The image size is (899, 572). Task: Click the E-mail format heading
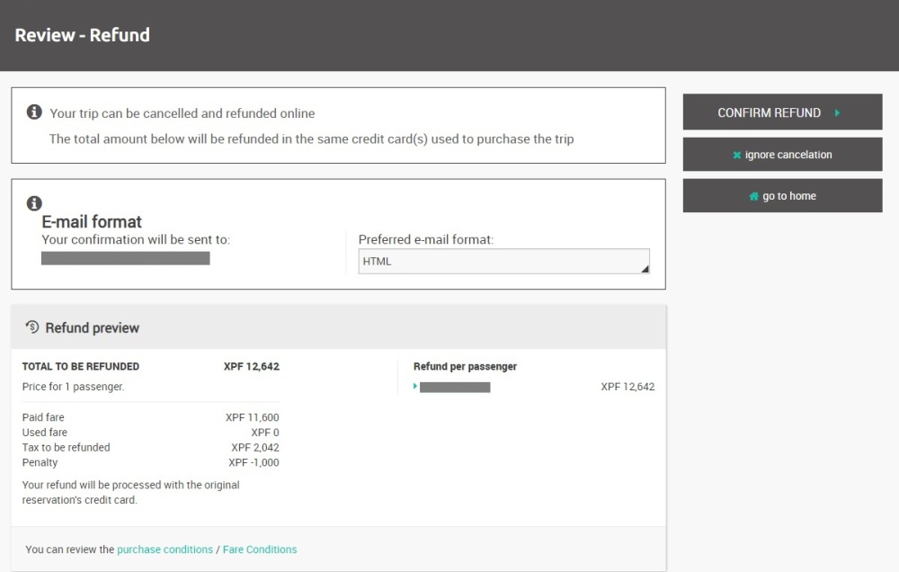pyautogui.click(x=92, y=221)
